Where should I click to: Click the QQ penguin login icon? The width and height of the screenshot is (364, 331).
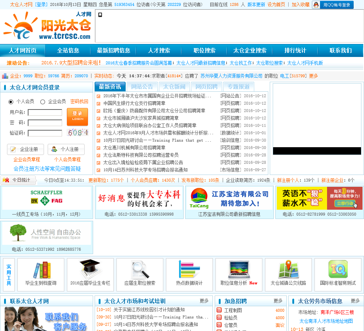coord(316,5)
